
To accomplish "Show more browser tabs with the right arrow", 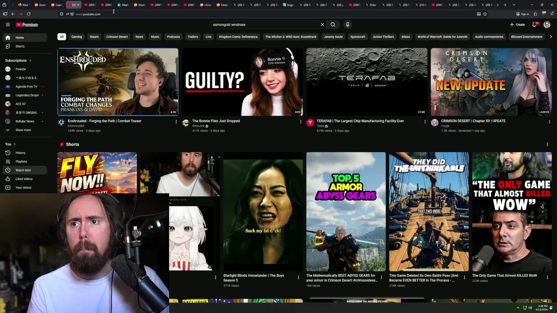I will click(497, 5).
